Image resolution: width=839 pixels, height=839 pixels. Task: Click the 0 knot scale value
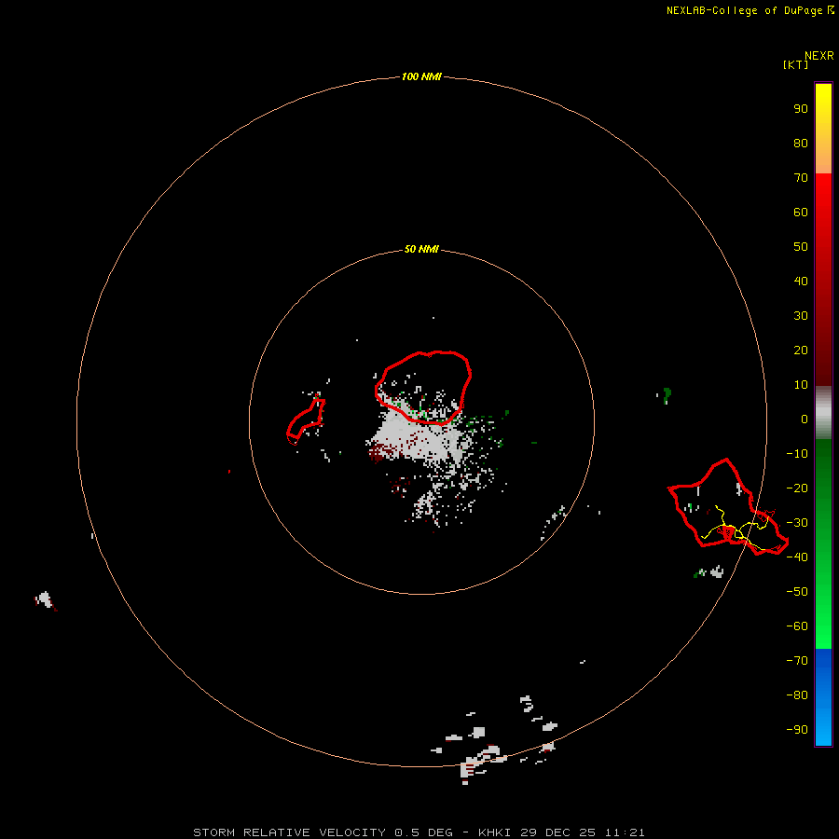pyautogui.click(x=805, y=419)
